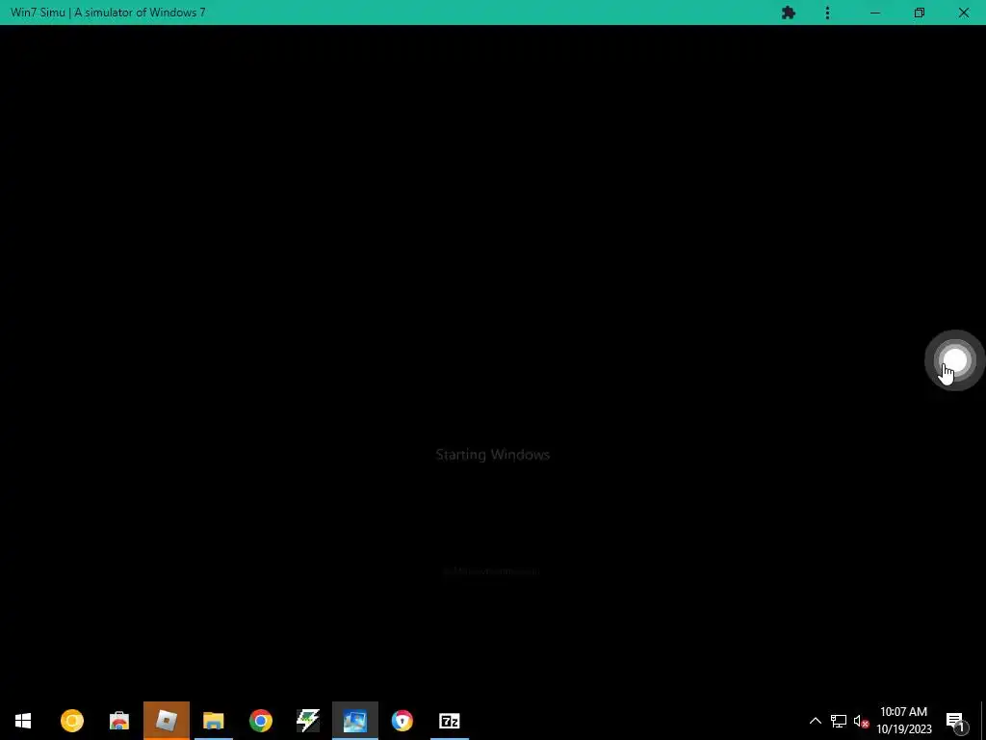This screenshot has width=986, height=740.
Task: Open File Explorer from the taskbar
Action: 213,721
